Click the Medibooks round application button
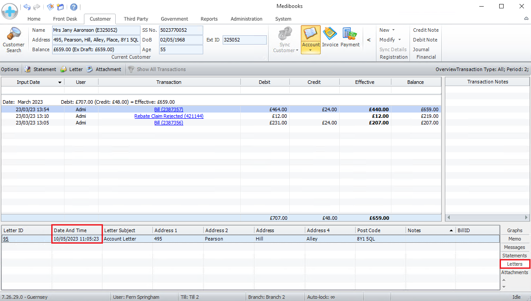Viewport: 531px width, 301px height. 10,10
